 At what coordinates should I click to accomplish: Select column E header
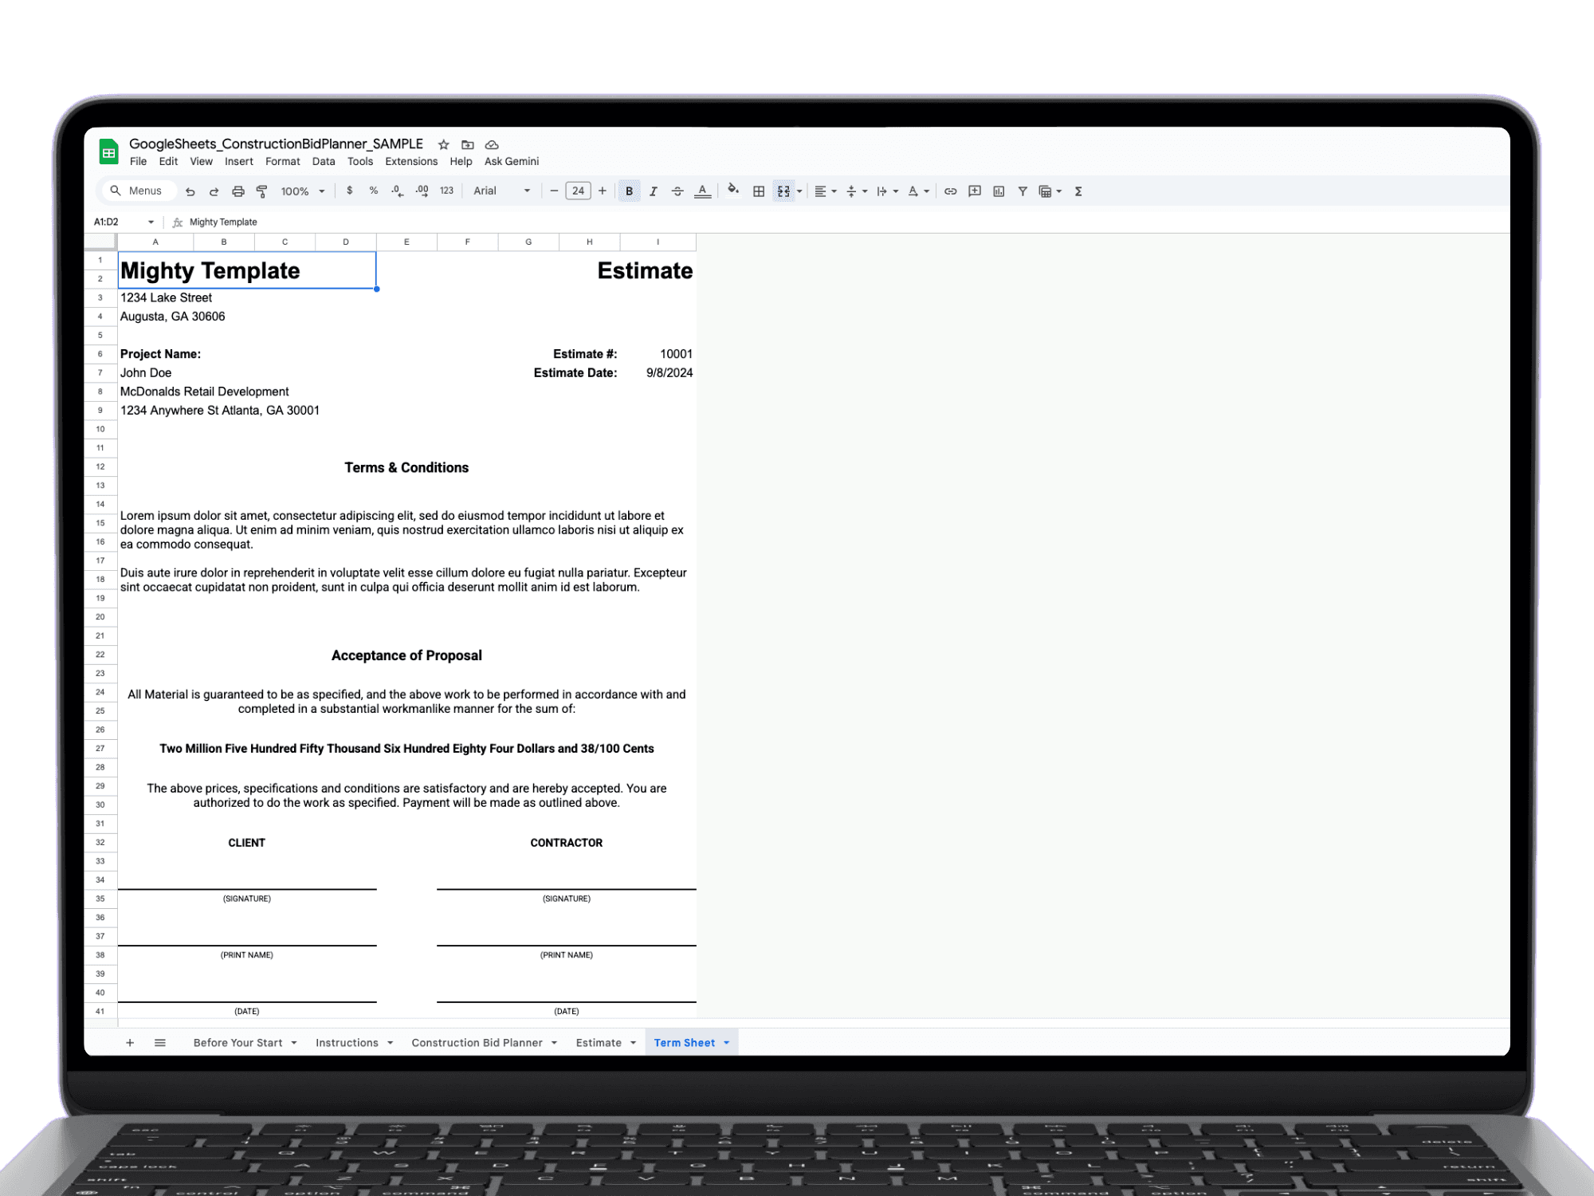tap(406, 242)
